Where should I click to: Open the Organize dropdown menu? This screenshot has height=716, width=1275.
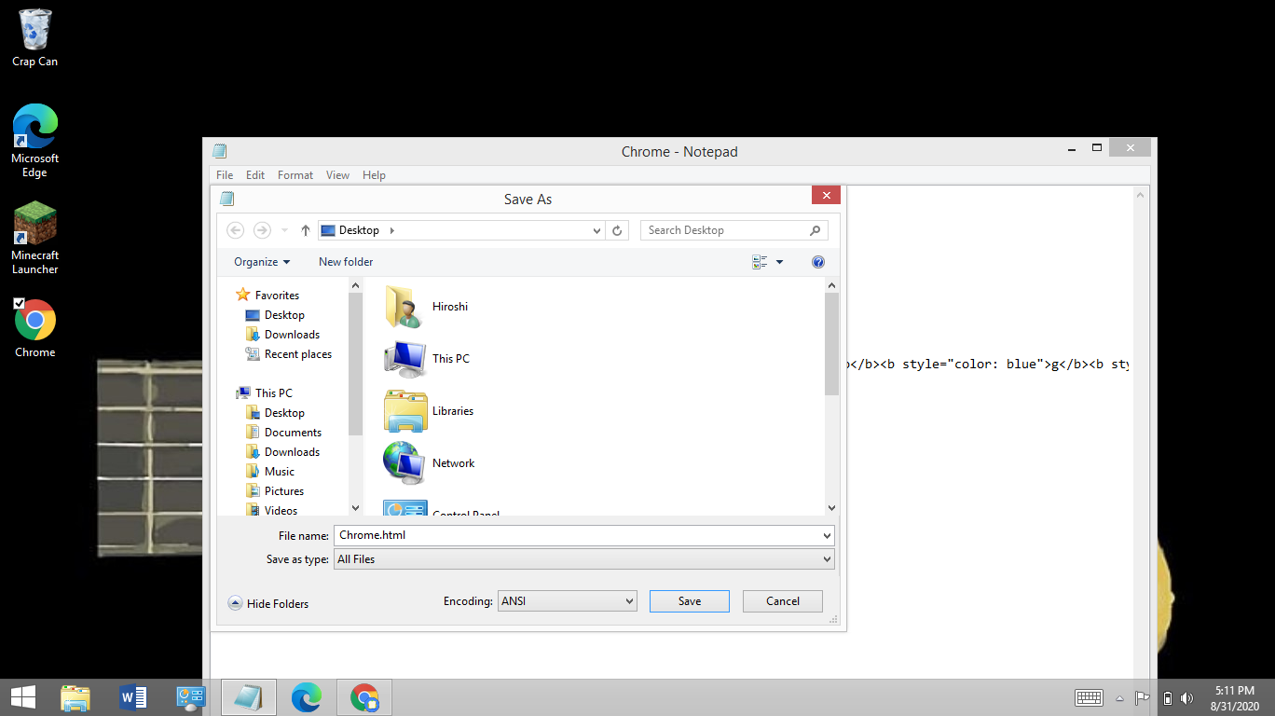click(x=262, y=262)
